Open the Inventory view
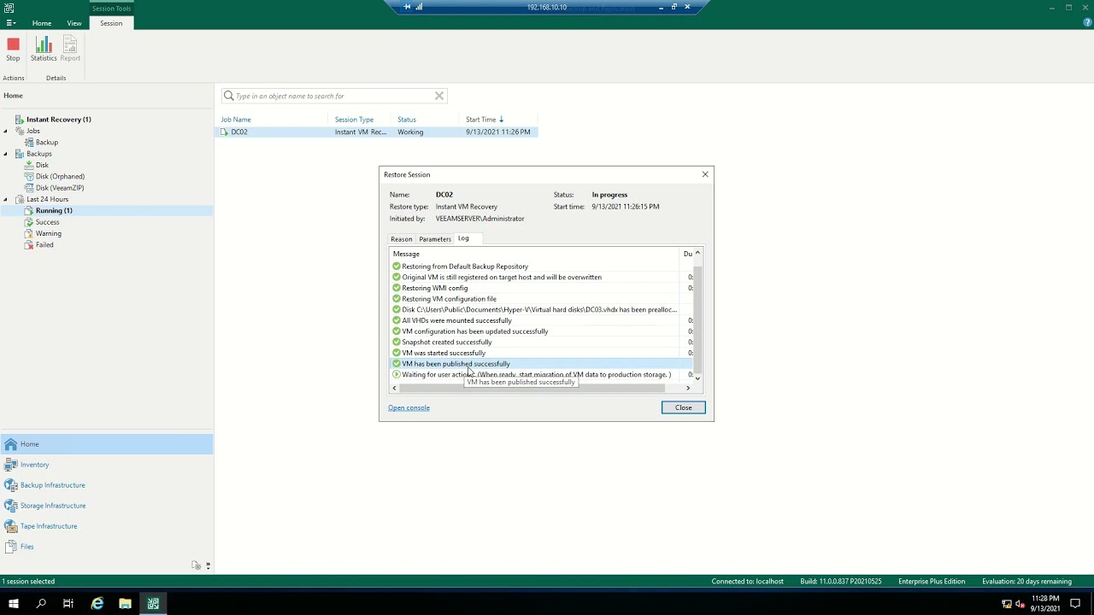The image size is (1094, 615). [107, 465]
